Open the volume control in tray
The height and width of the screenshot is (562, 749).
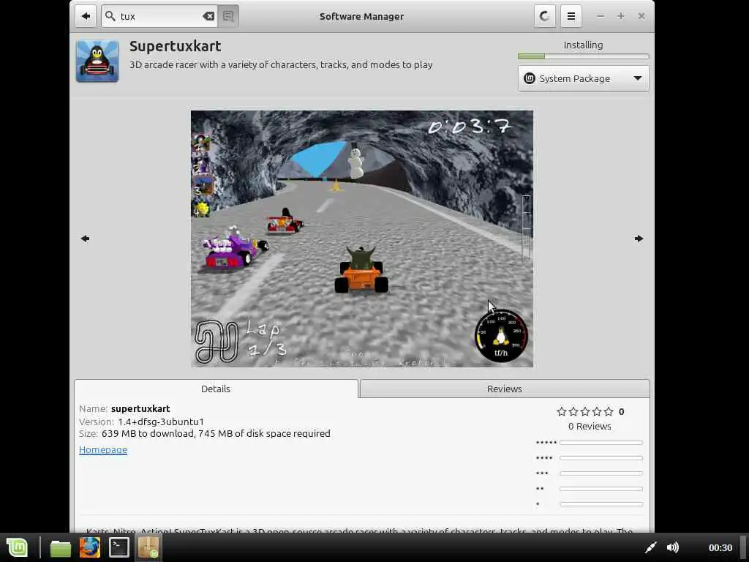673,547
